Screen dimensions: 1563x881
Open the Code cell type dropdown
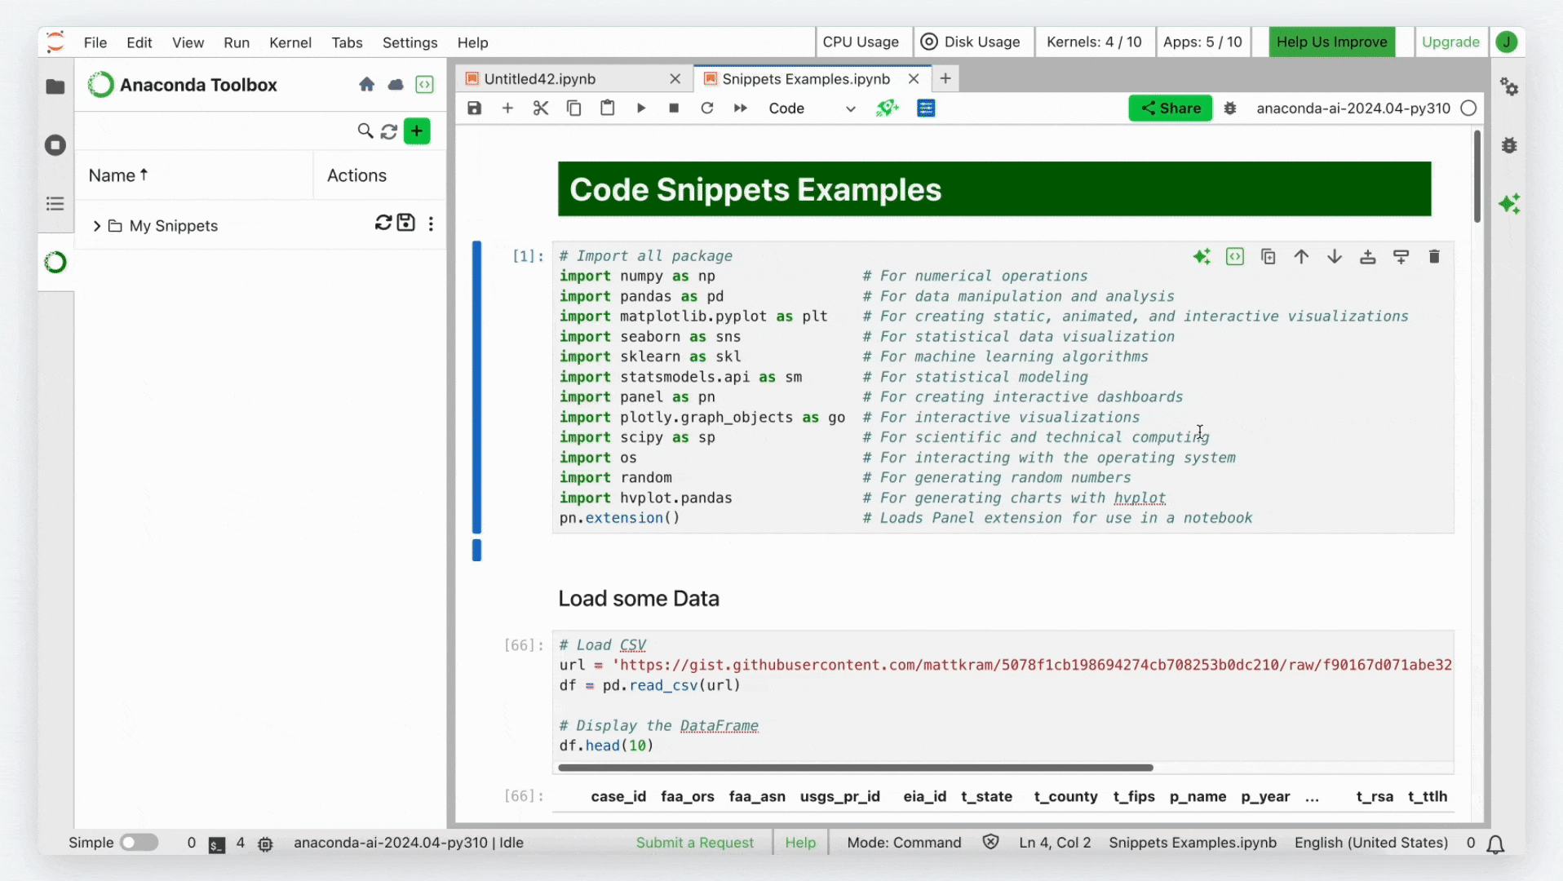coord(812,108)
